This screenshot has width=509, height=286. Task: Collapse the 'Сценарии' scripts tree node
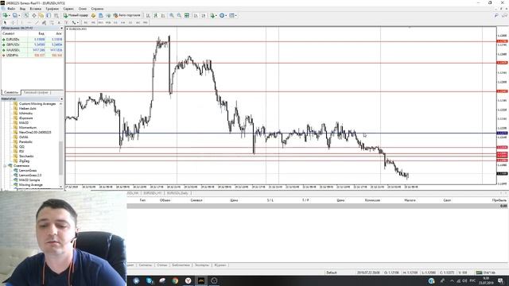tap(5, 166)
